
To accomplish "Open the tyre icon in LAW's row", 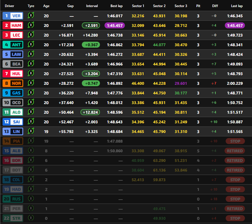I will click(x=31, y=54).
